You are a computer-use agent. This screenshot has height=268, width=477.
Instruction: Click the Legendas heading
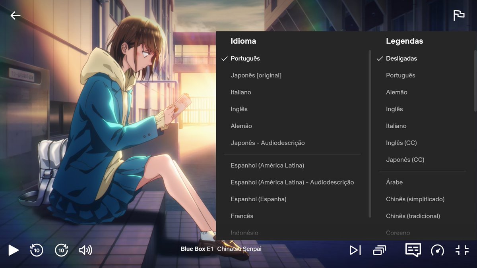pos(404,41)
